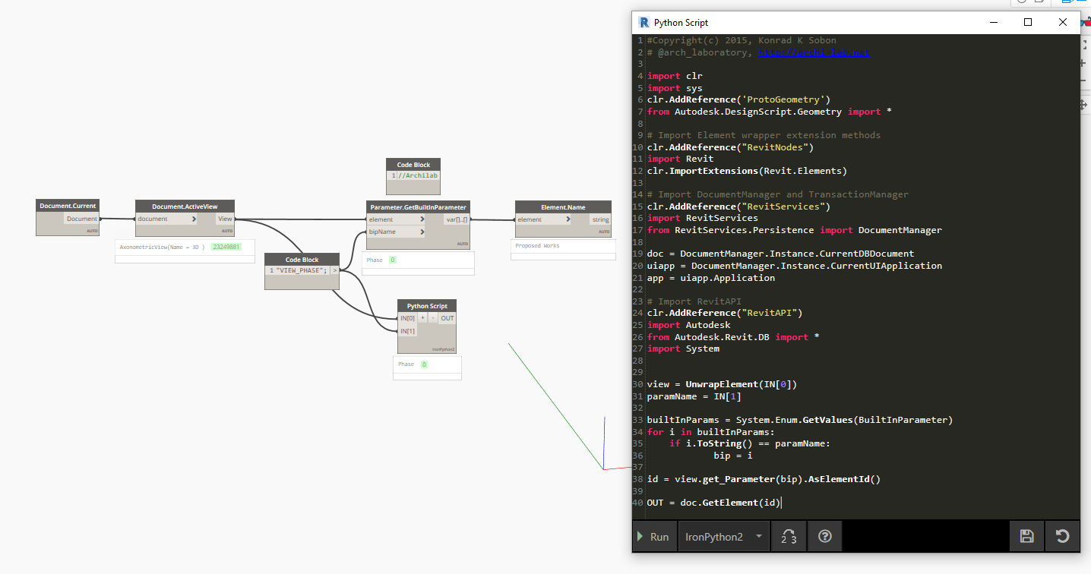Click the IronPython2 label on Python Script node
Viewport: 1091px width, 574px height.
(x=443, y=349)
